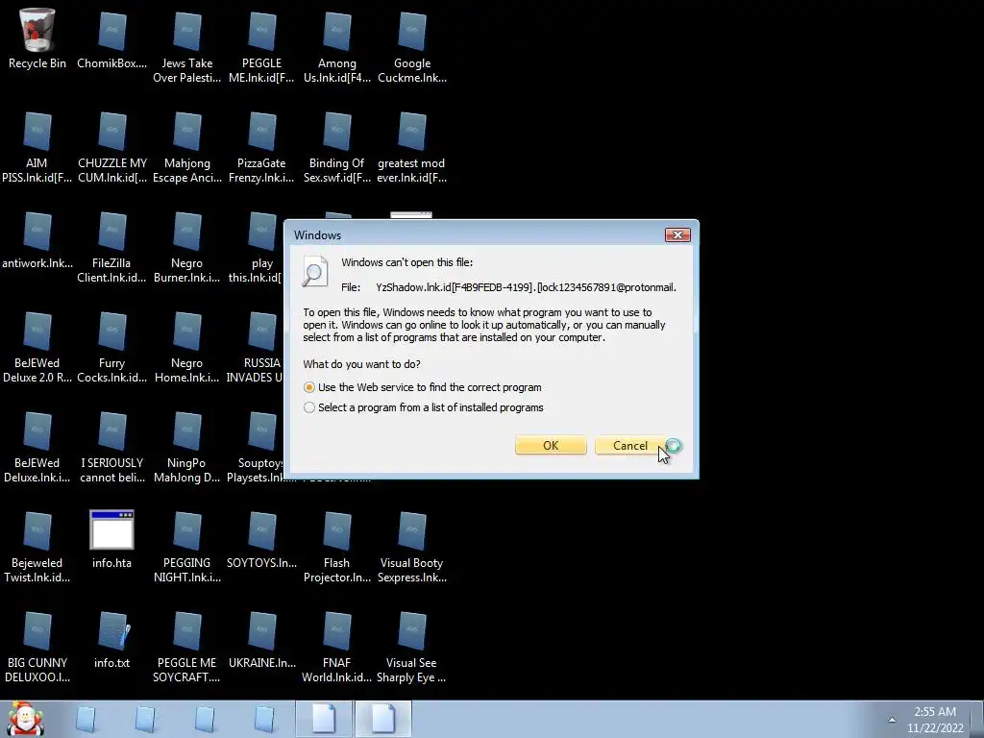Select the greatest mod ever.lnk.id icon
This screenshot has width=984, height=738.
coord(411,146)
